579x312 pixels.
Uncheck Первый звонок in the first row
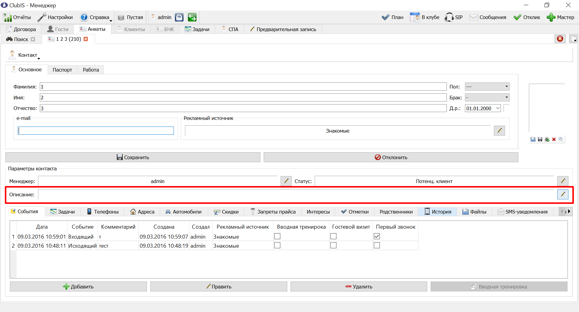click(377, 236)
